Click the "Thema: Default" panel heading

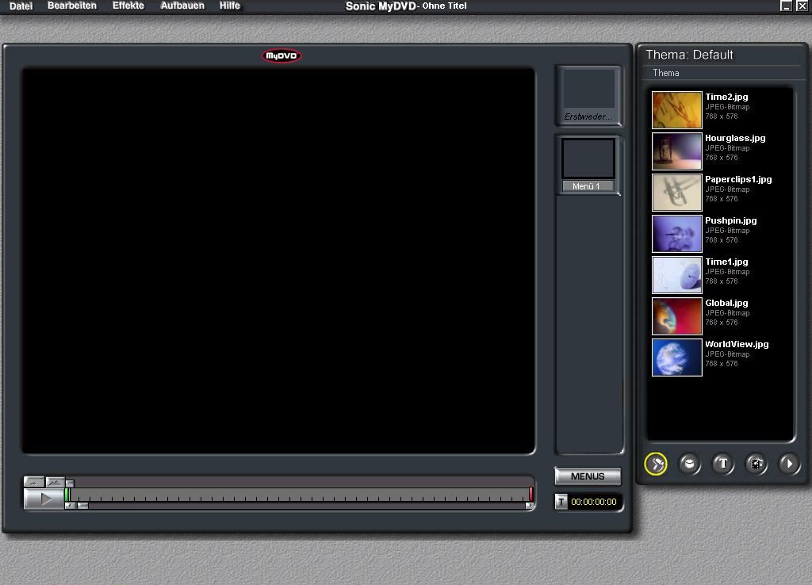point(689,55)
